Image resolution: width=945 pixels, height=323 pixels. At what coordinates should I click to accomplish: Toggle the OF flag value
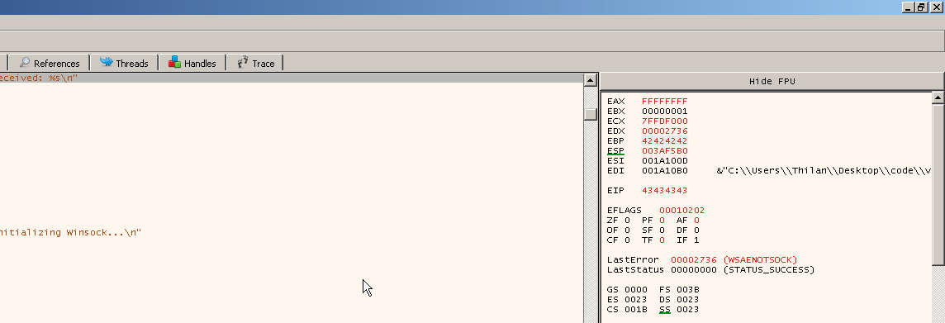(x=628, y=230)
